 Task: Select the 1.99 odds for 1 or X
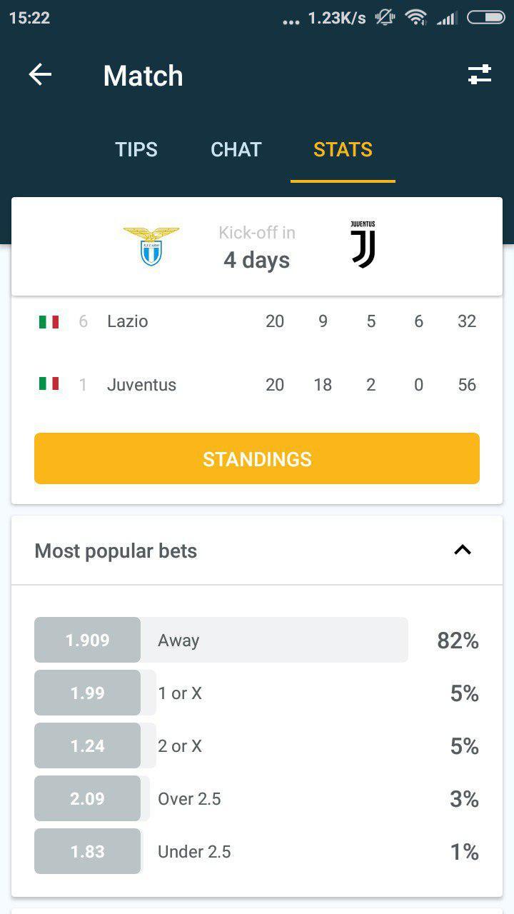pos(87,693)
